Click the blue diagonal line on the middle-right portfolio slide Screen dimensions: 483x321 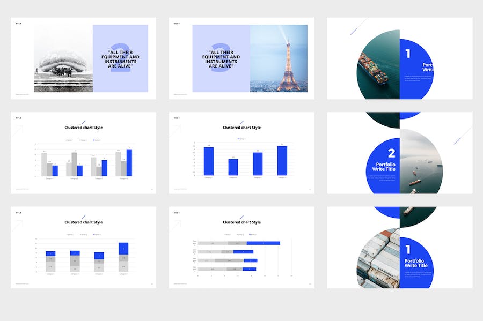point(462,136)
